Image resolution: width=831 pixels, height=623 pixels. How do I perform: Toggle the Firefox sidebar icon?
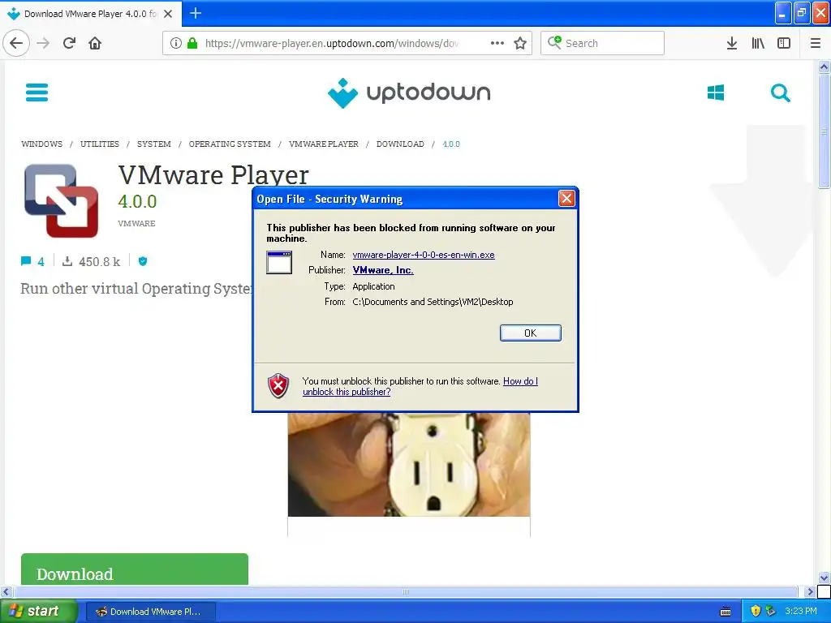pos(784,43)
